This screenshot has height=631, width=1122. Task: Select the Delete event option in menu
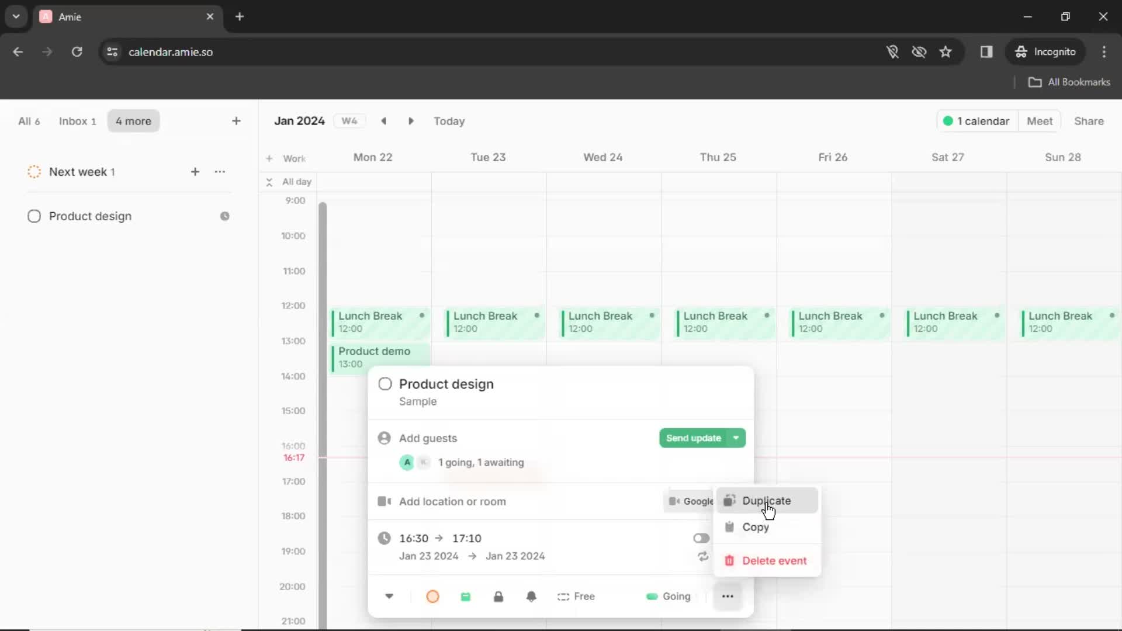(x=774, y=560)
